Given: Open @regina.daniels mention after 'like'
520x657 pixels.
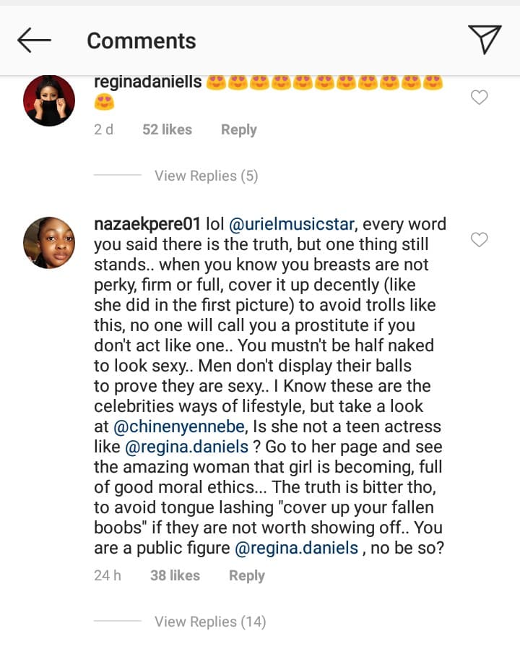Looking at the screenshot, I should click(187, 447).
